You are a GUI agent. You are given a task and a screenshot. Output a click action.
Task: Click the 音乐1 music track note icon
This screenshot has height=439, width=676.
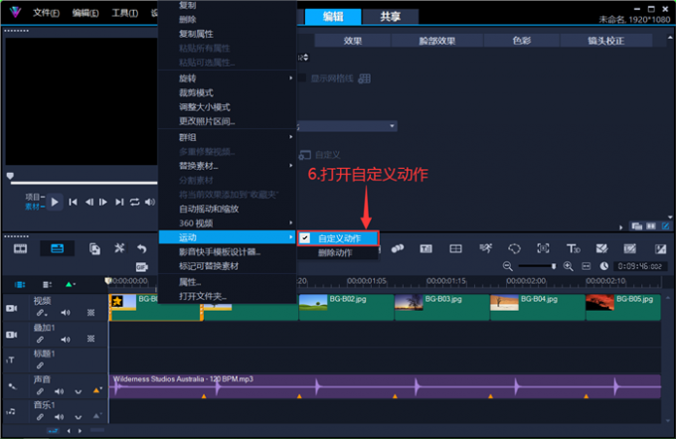11,412
